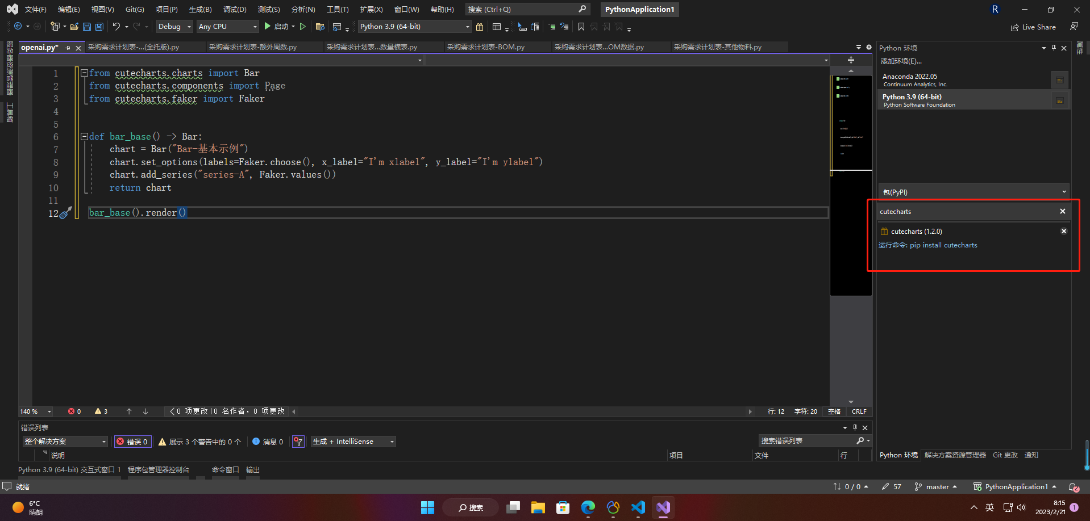Toggle the Messages 0 filter in Error List

pyautogui.click(x=268, y=442)
